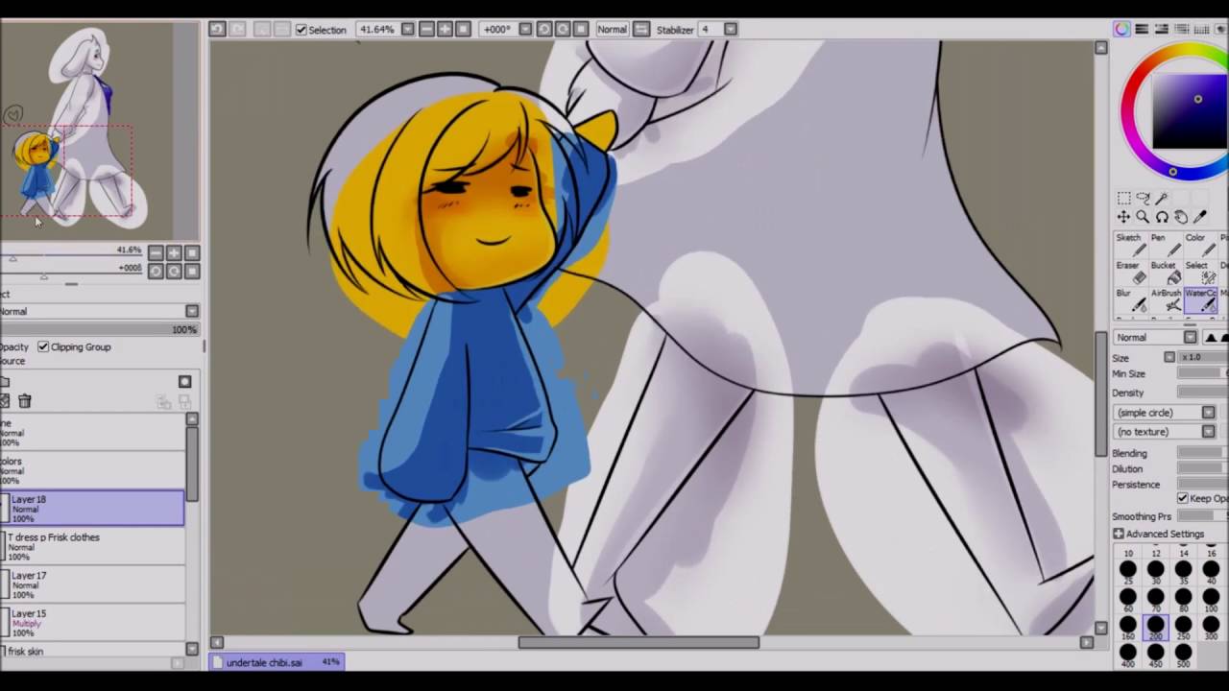Open the Stabilizer value dropdown

click(731, 30)
